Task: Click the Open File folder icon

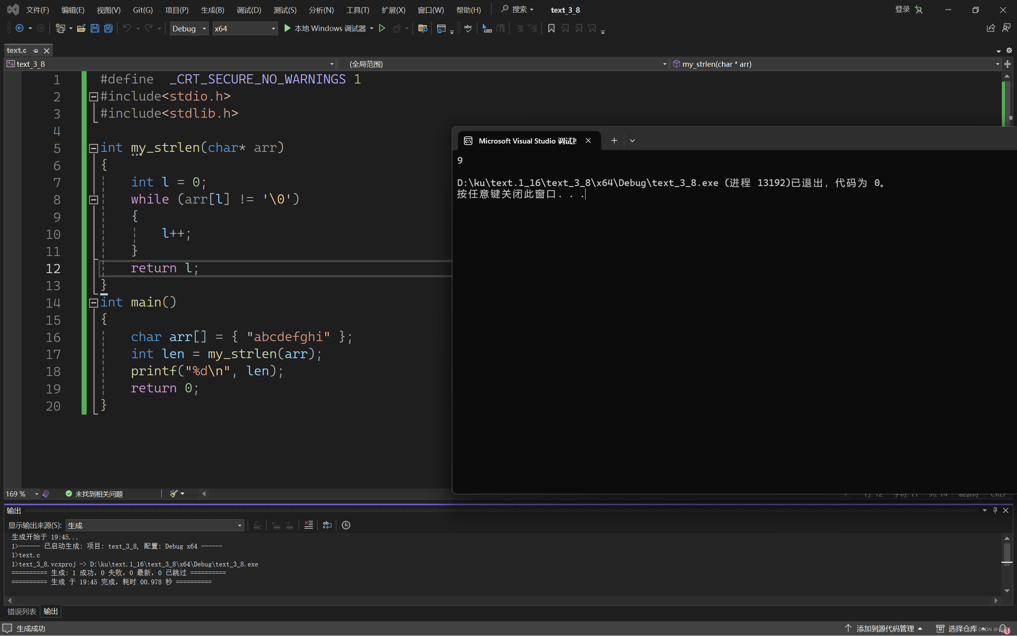Action: click(x=81, y=29)
